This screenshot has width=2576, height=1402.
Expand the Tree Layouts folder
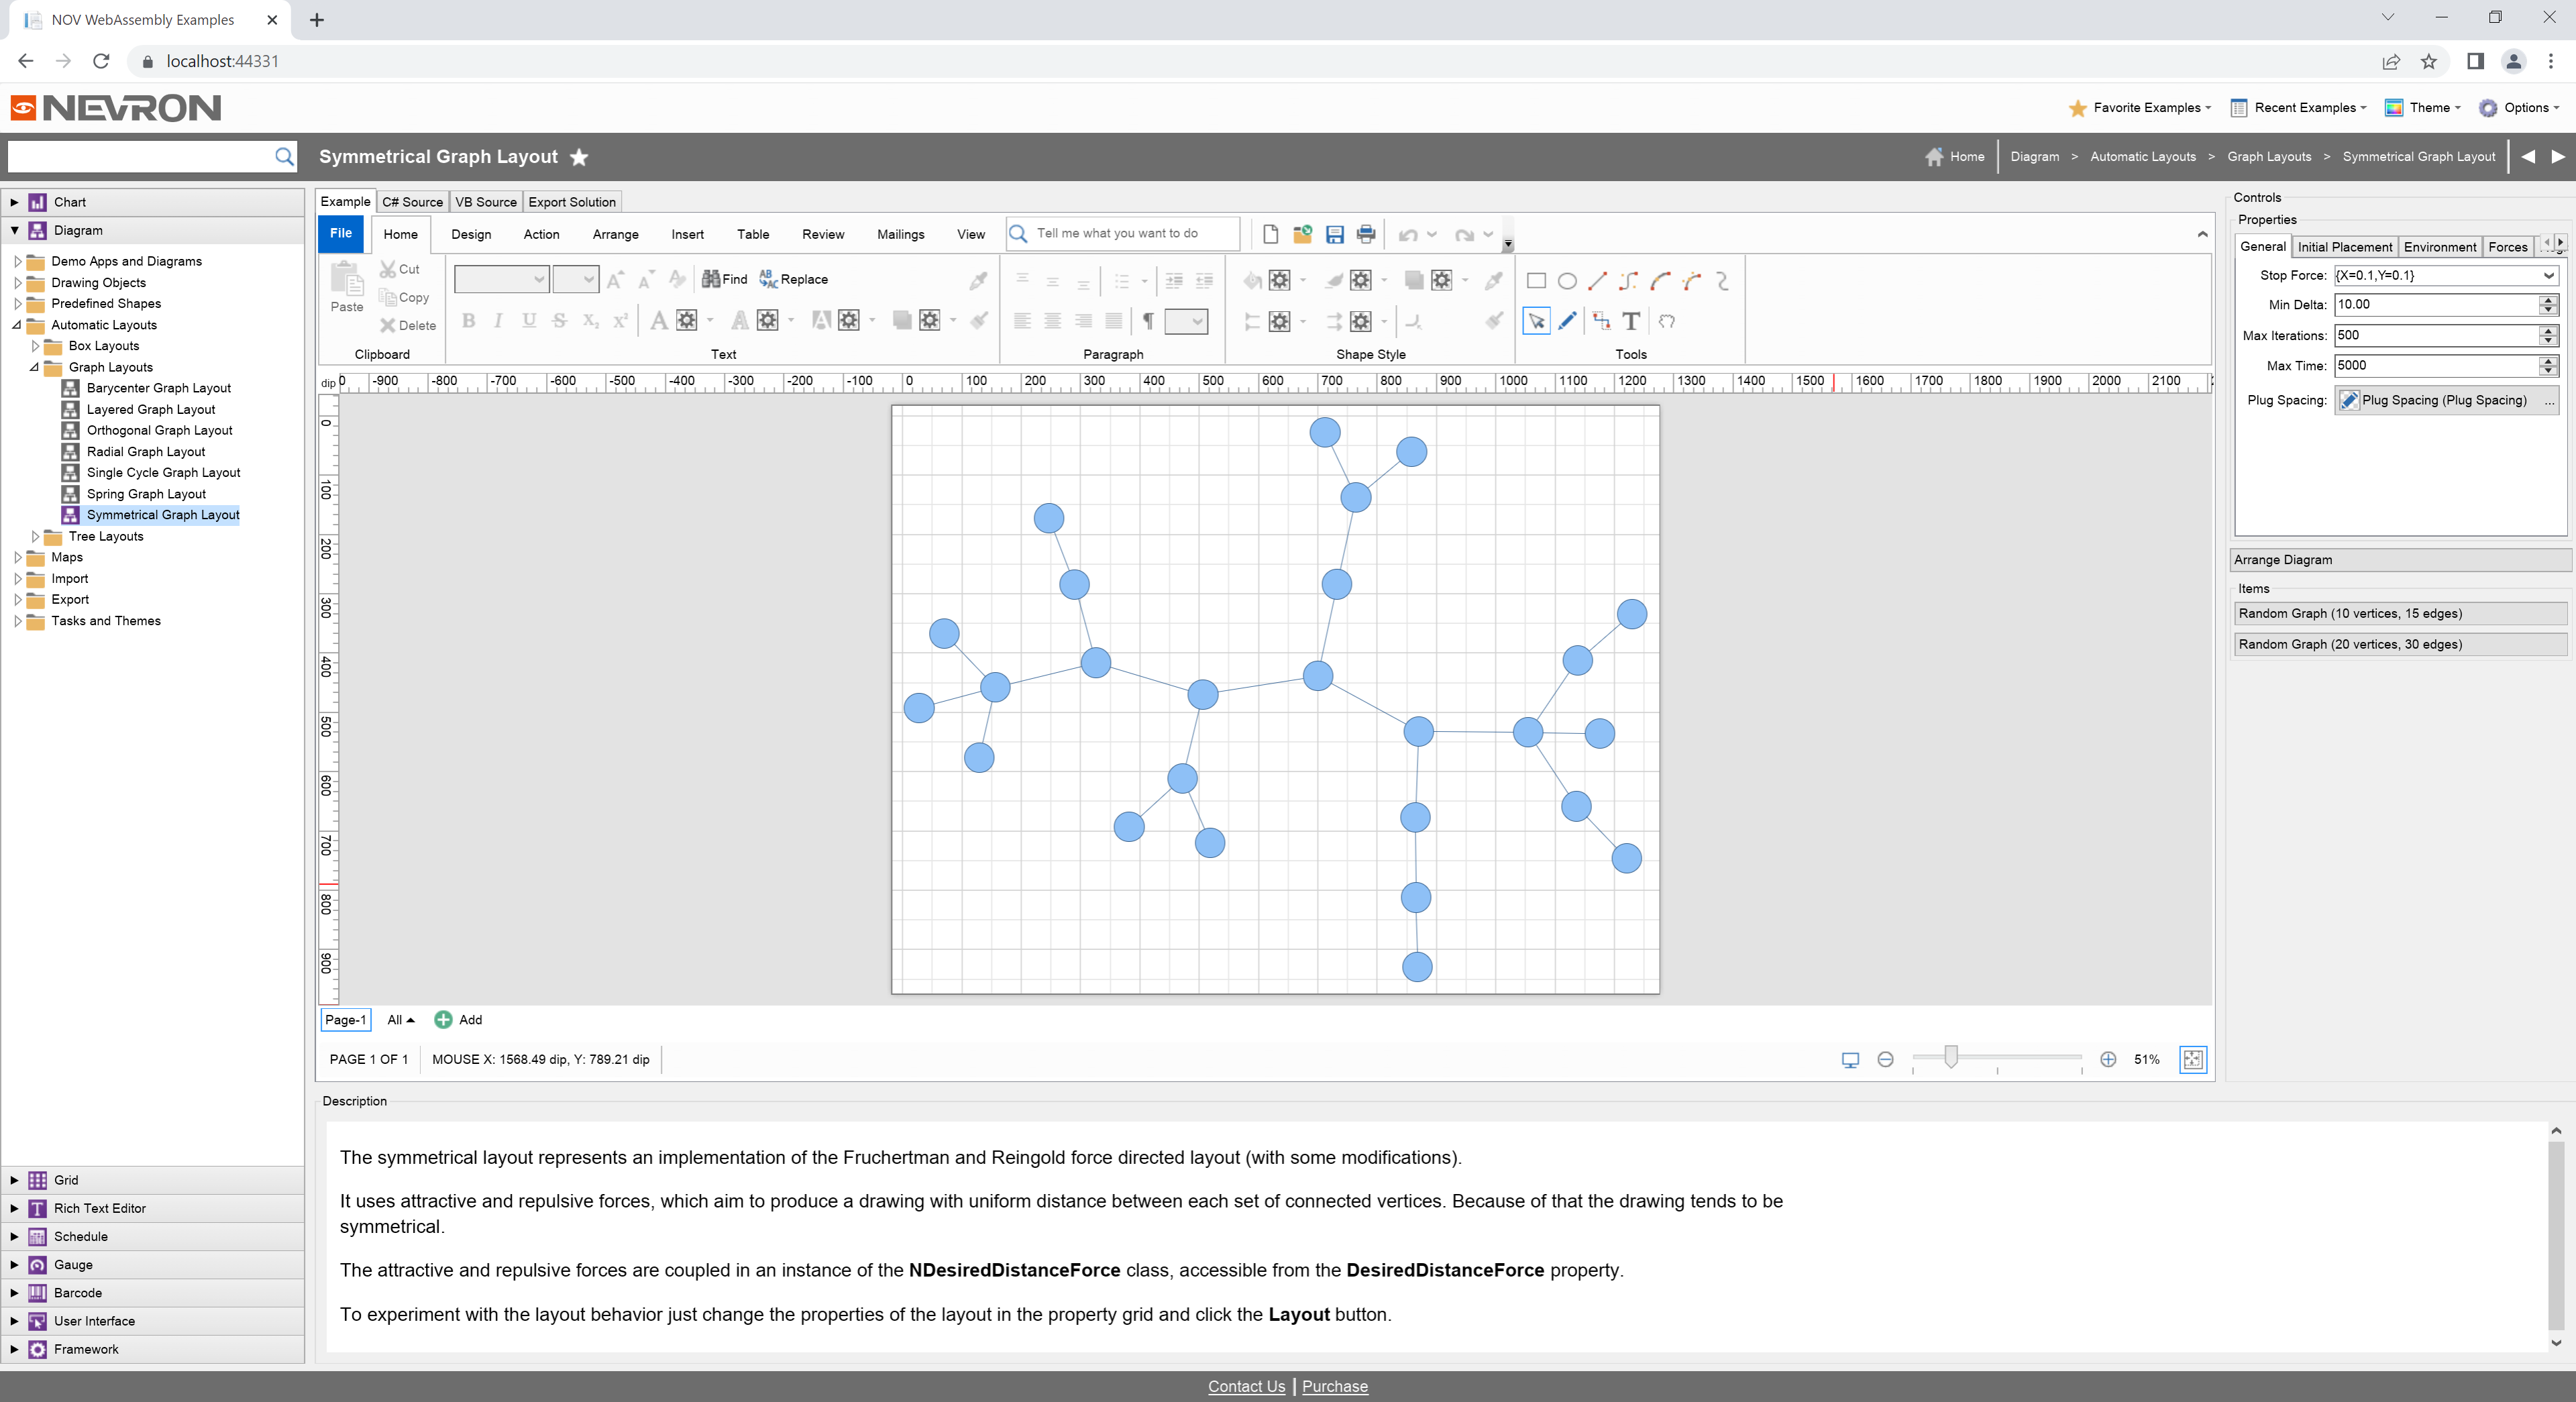(36, 536)
